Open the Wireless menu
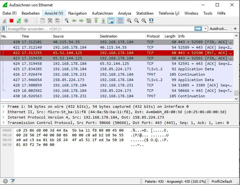 tap(191, 13)
